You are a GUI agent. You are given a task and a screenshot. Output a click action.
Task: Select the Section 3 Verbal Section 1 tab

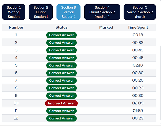(x=69, y=12)
